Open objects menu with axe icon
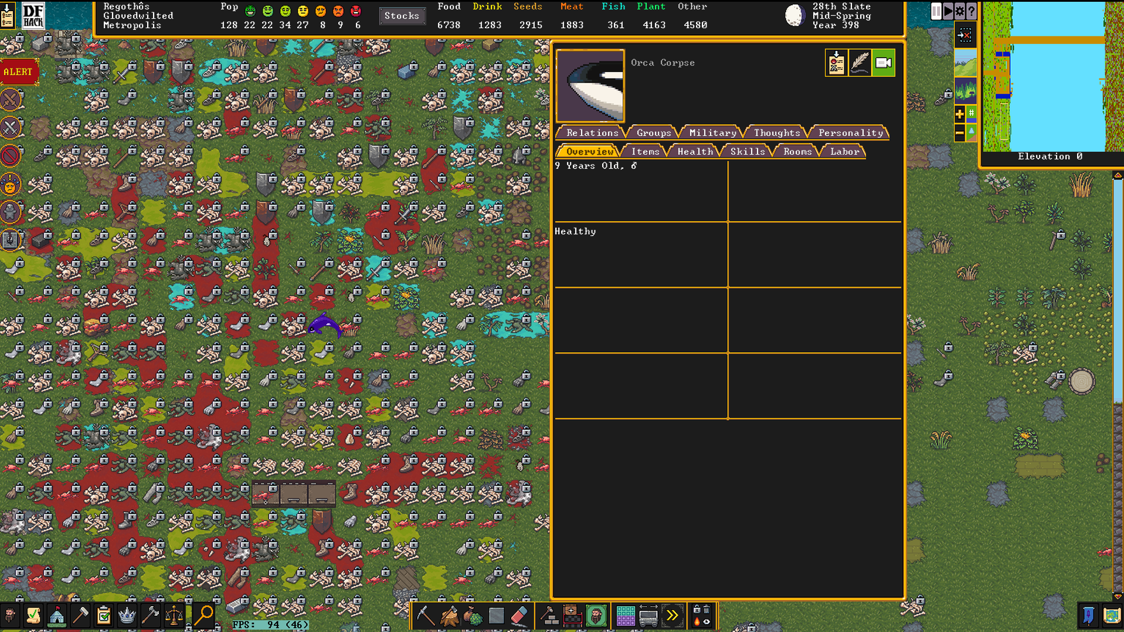Viewport: 1124px width, 632px height. tap(151, 616)
